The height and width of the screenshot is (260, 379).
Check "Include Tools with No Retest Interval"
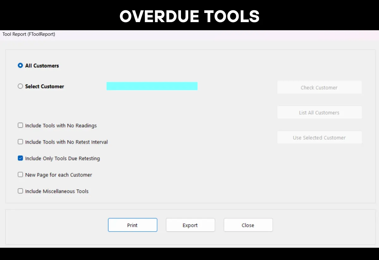20,142
